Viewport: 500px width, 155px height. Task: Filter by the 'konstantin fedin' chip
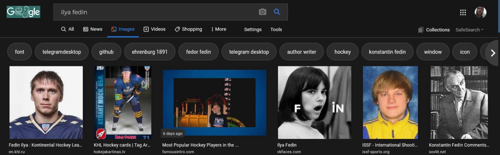pyautogui.click(x=387, y=52)
